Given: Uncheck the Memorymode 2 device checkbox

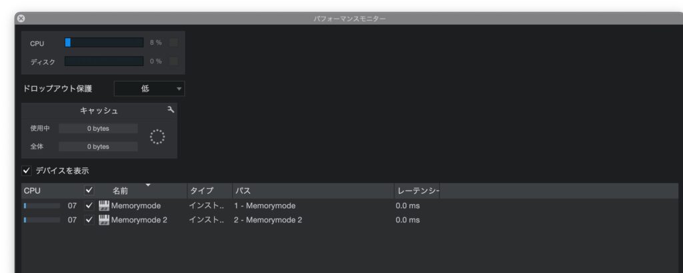Looking at the screenshot, I should [89, 220].
